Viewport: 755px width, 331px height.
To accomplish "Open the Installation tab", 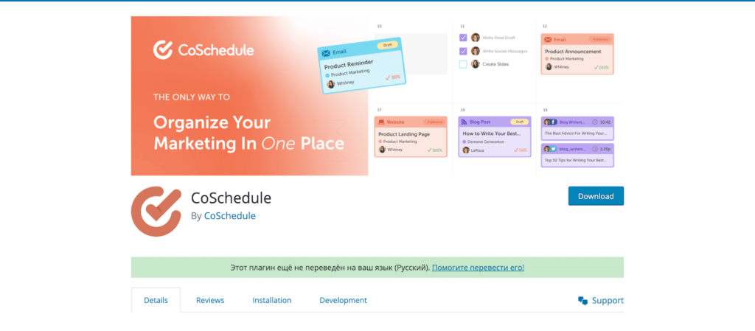I will pos(271,301).
